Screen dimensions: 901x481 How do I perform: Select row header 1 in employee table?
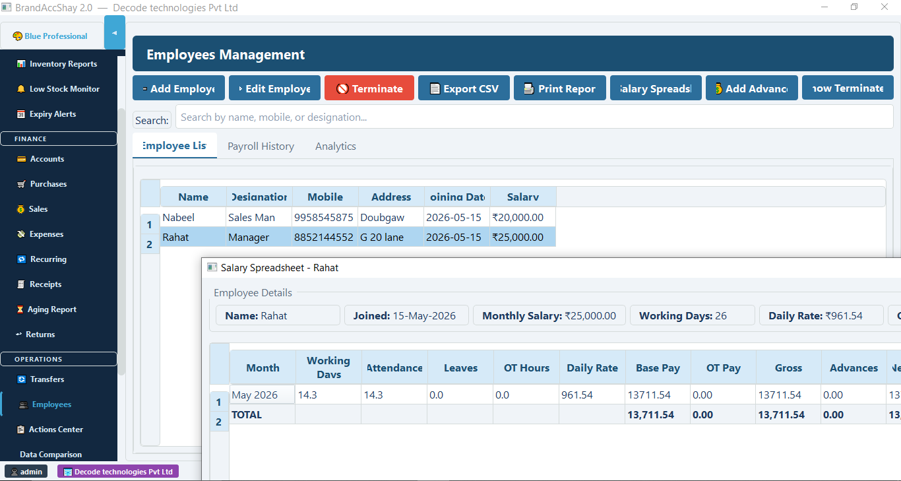pos(150,225)
